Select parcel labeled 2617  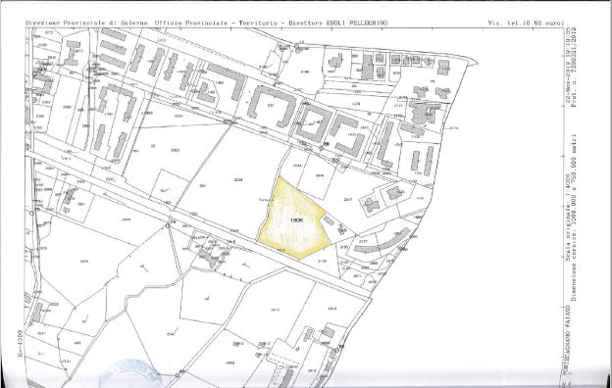coord(348,199)
